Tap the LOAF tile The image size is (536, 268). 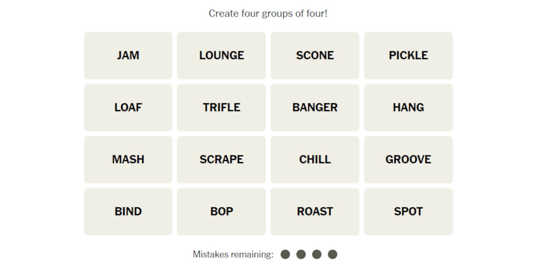click(128, 107)
